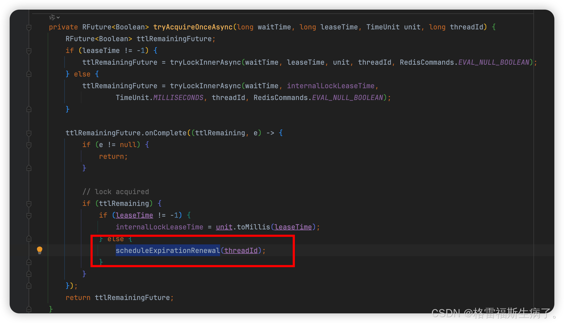Click the highlighted scheduleExpirationRenewal method call
This screenshot has width=564, height=323.
coord(168,251)
